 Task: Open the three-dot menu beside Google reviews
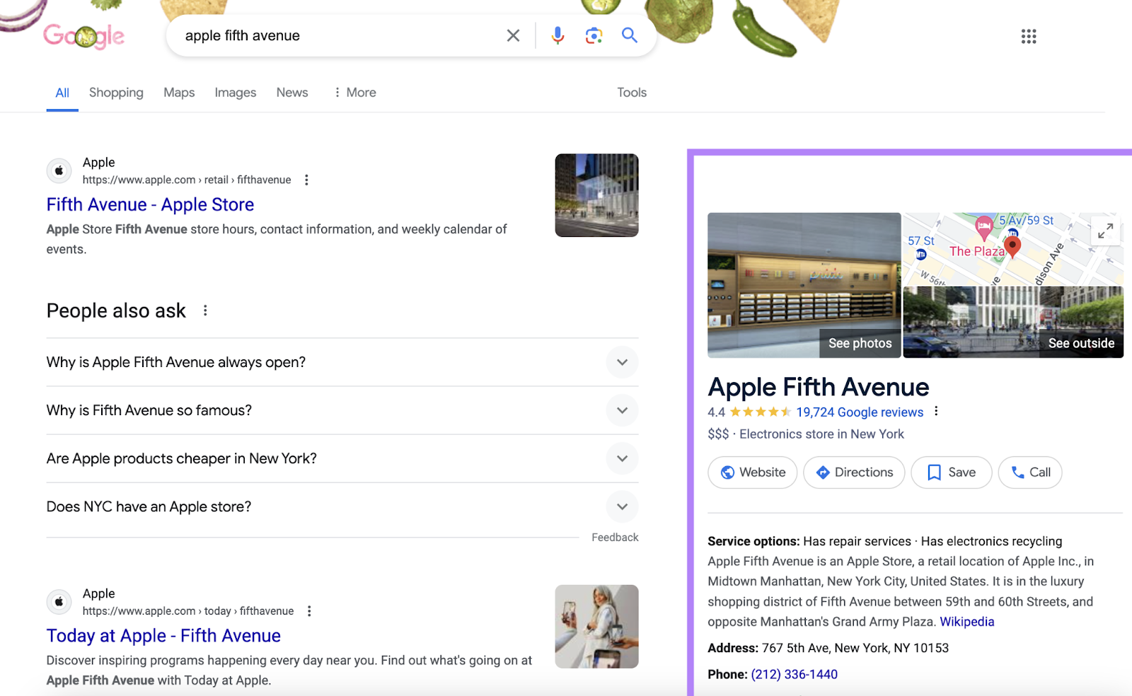pos(936,411)
